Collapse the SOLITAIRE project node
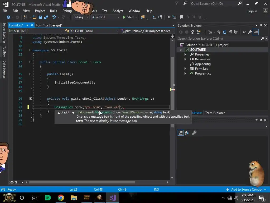The width and height of the screenshot is (270, 203). [x=181, y=50]
